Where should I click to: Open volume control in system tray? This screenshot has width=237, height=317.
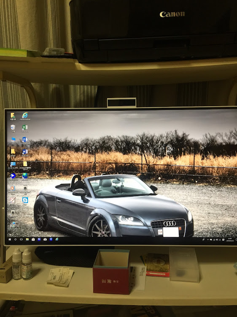pyautogui.click(x=217, y=240)
